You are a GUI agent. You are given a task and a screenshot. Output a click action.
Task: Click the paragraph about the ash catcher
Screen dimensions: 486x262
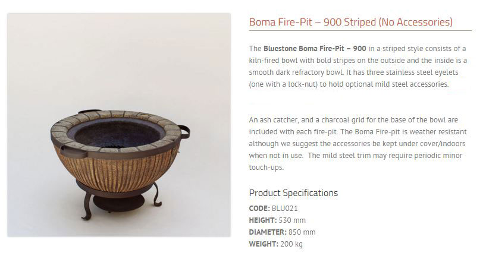point(356,143)
